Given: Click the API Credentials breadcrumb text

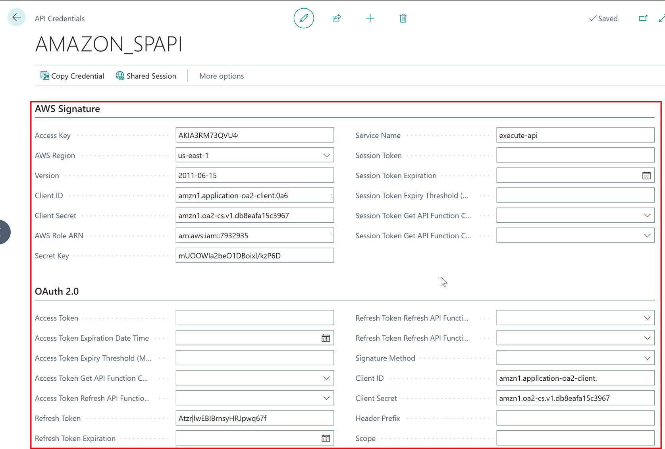Looking at the screenshot, I should coord(60,18).
